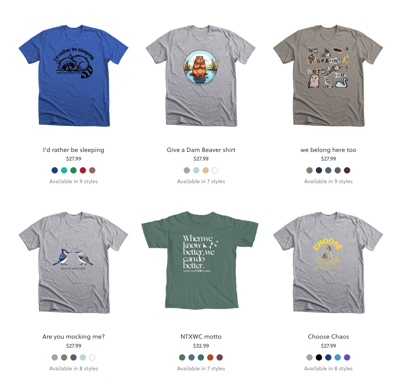Select tan swatch for Give a Dam Beaver shirt

pyautogui.click(x=206, y=170)
